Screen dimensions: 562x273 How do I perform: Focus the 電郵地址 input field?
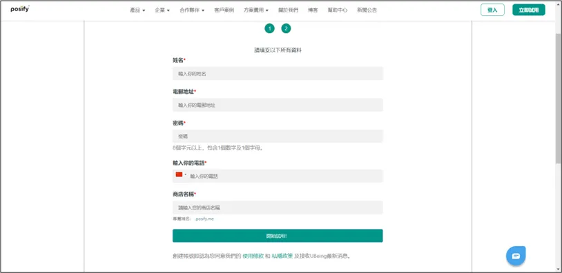pos(278,105)
